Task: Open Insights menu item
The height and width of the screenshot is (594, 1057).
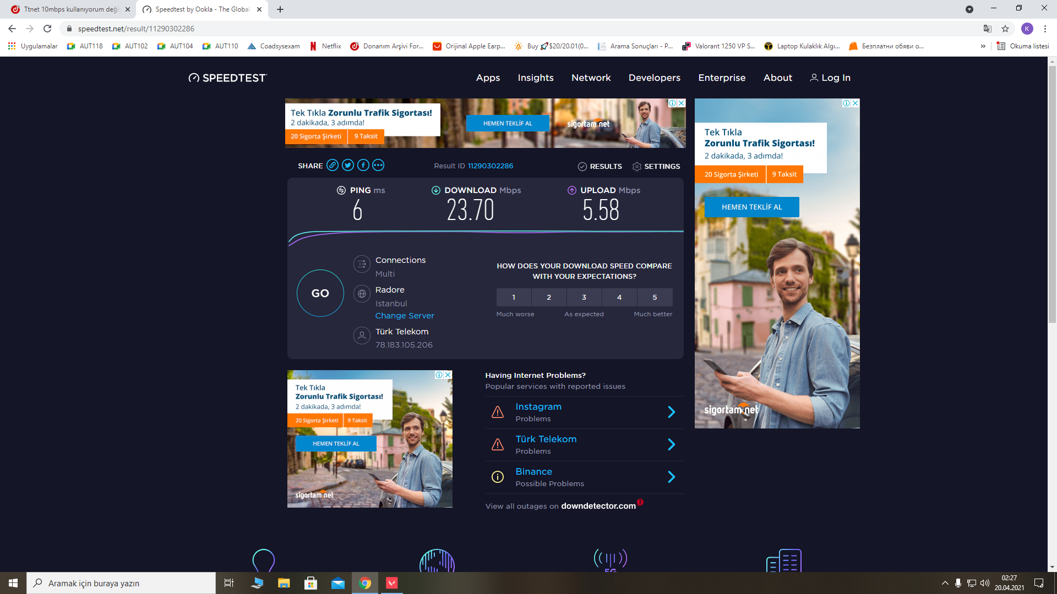Action: pos(536,78)
